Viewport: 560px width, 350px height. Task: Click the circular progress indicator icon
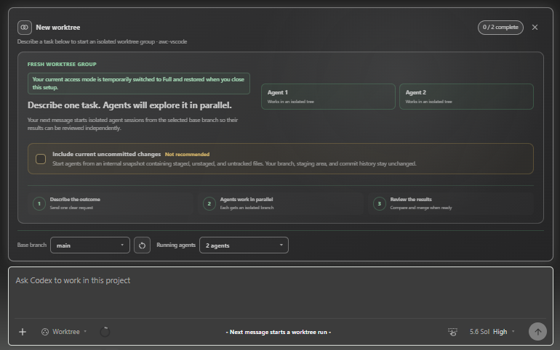pyautogui.click(x=105, y=332)
